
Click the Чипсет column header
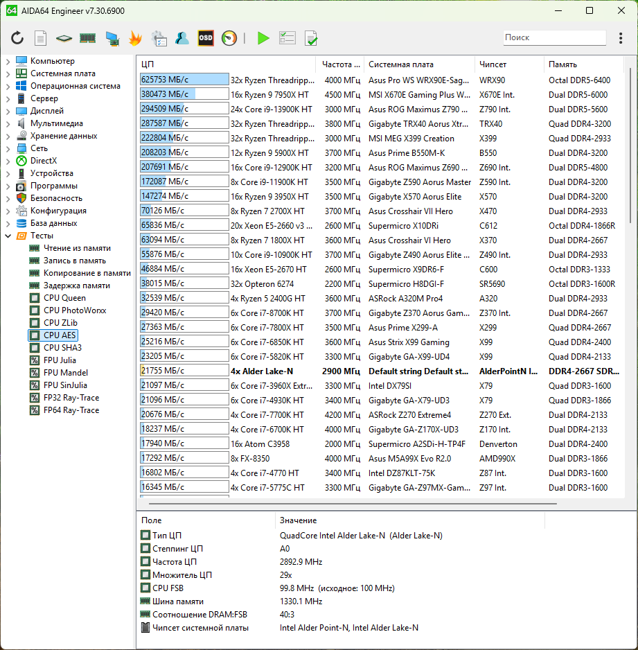click(x=493, y=64)
